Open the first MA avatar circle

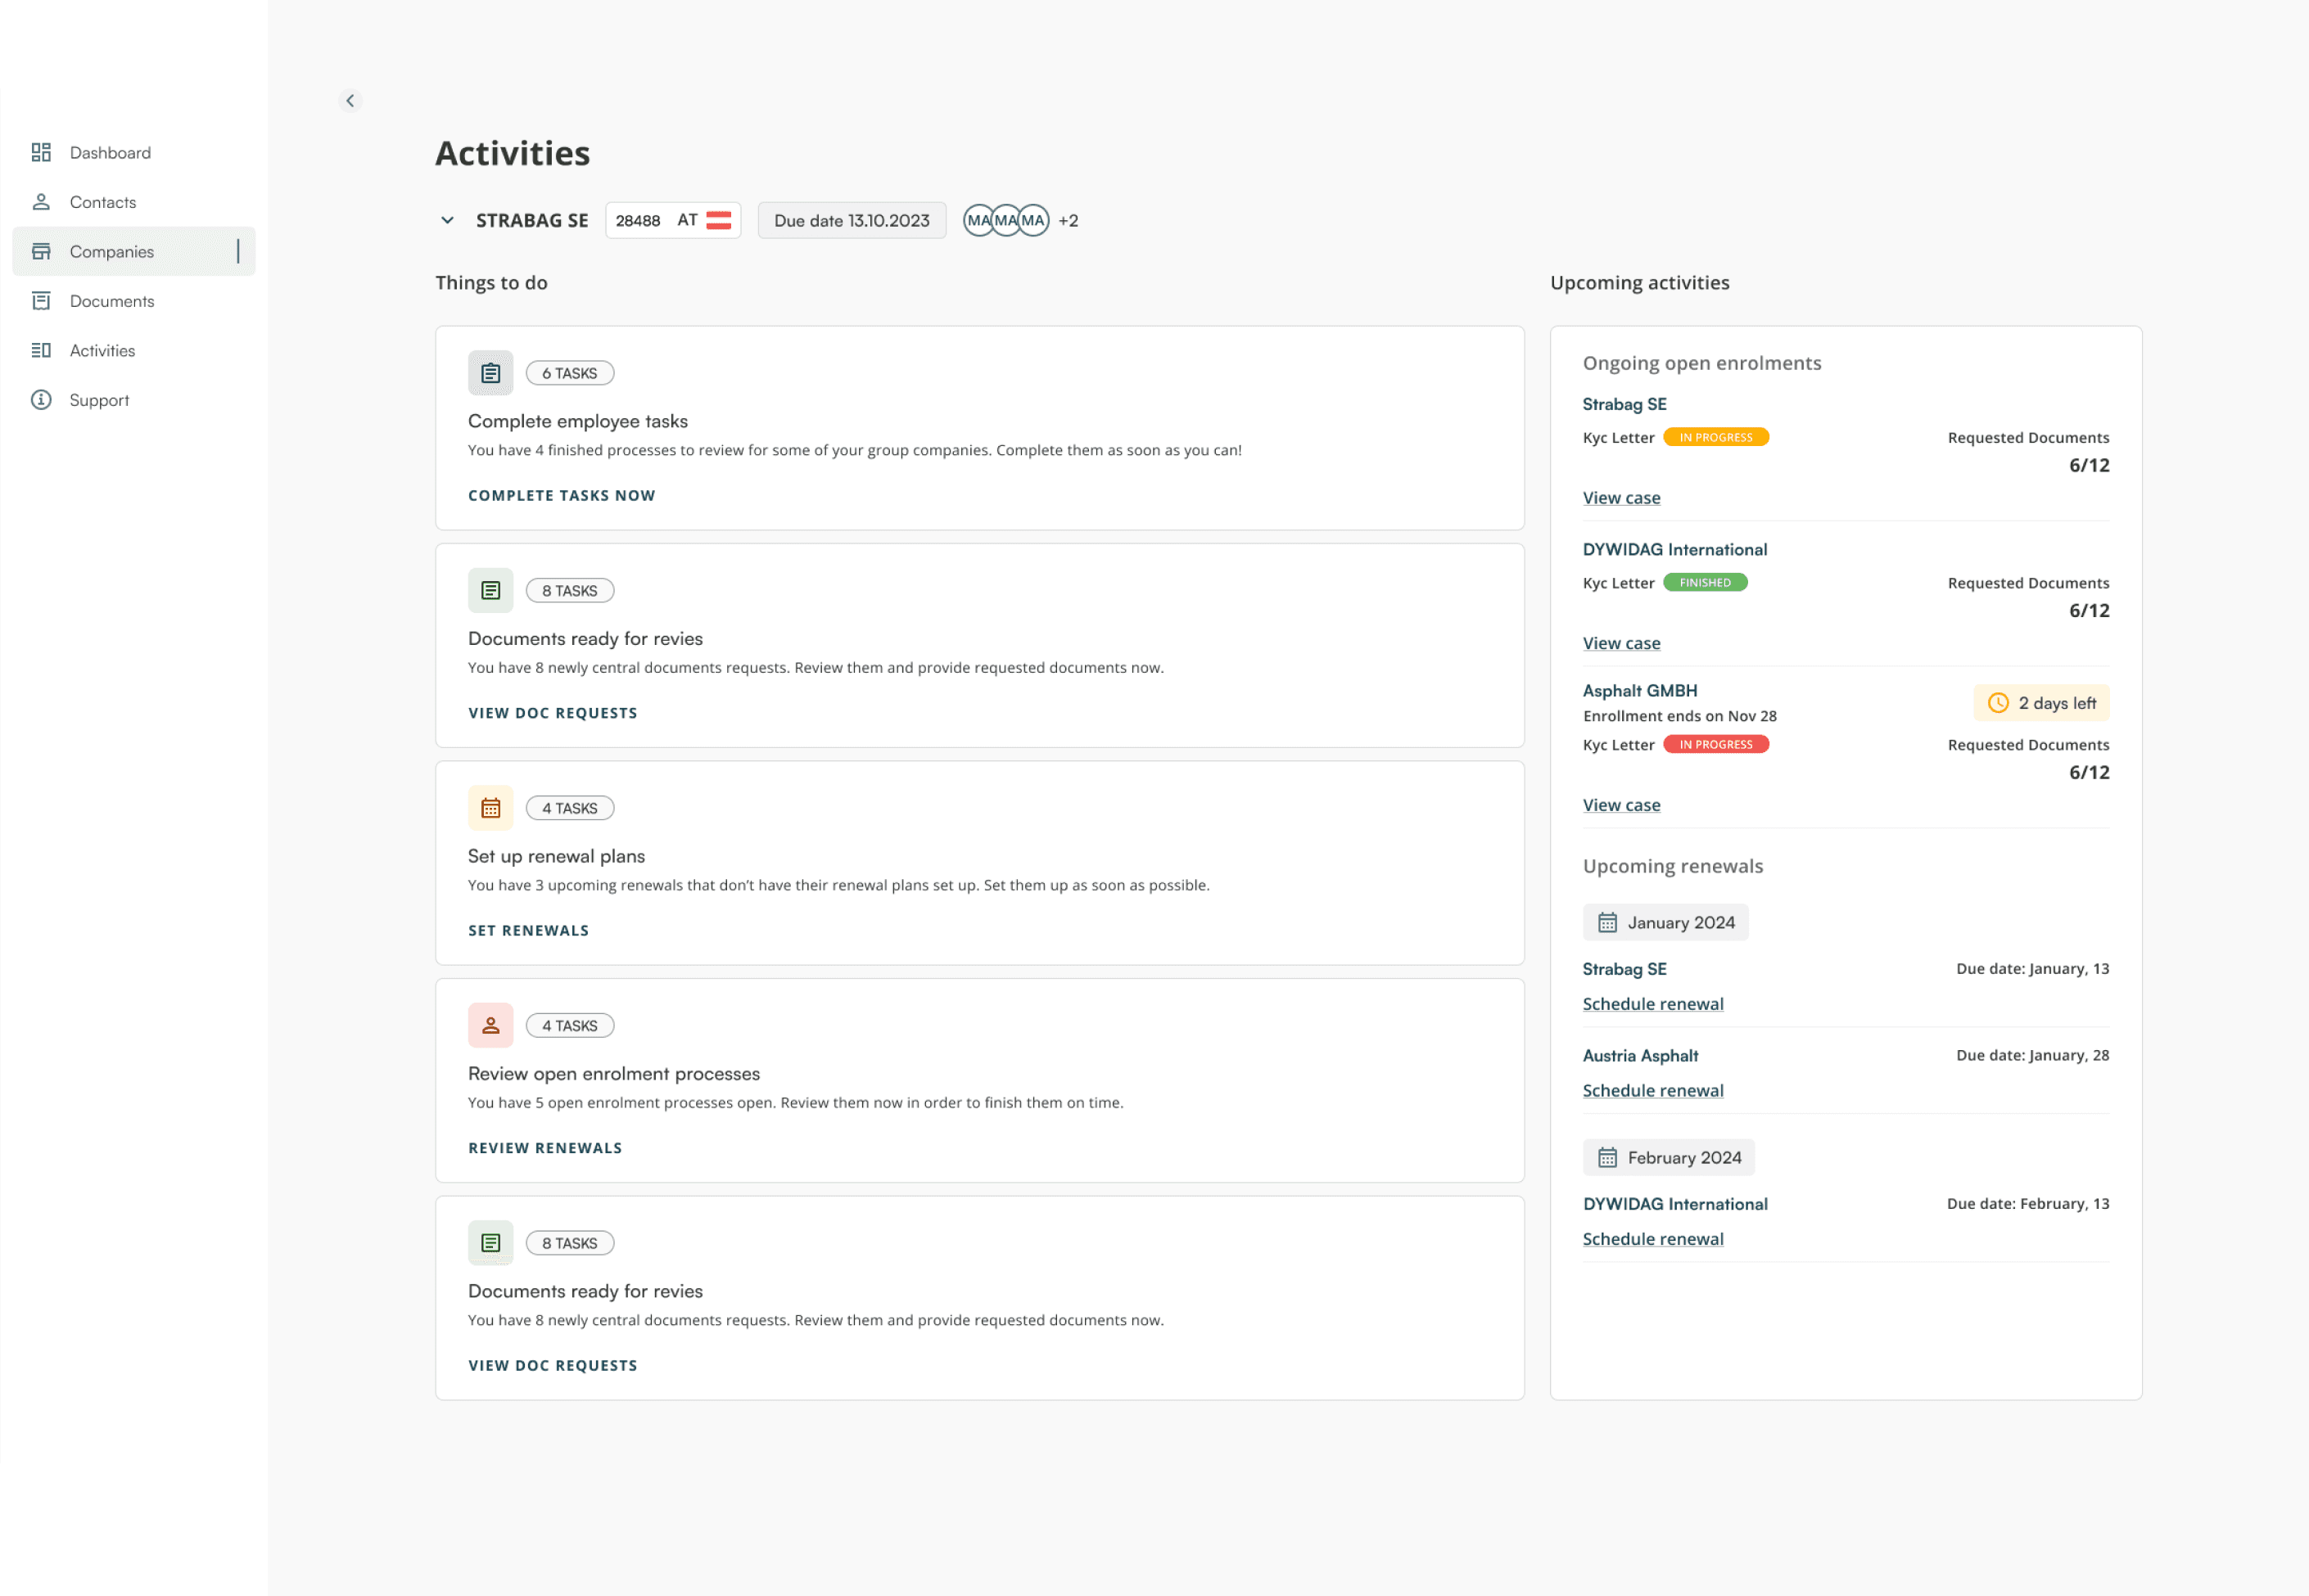978,220
